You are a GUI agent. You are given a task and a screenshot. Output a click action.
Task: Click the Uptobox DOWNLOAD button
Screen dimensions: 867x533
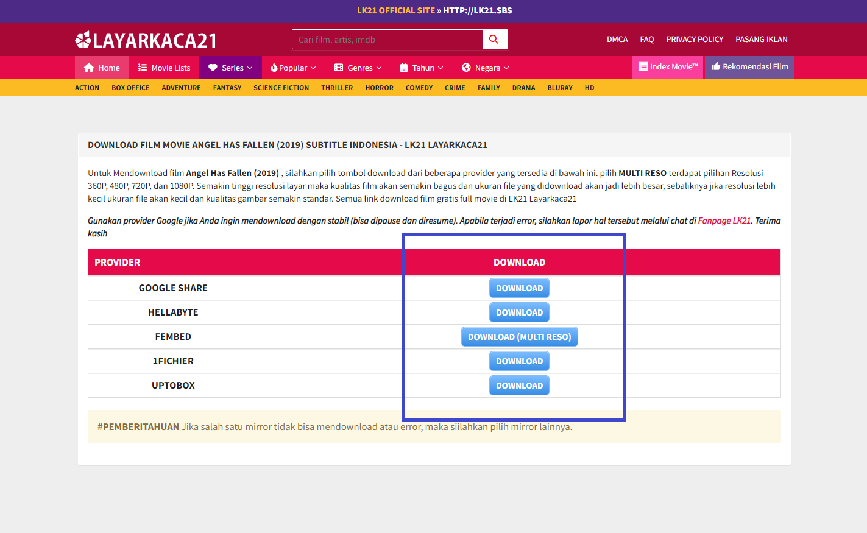coord(519,386)
